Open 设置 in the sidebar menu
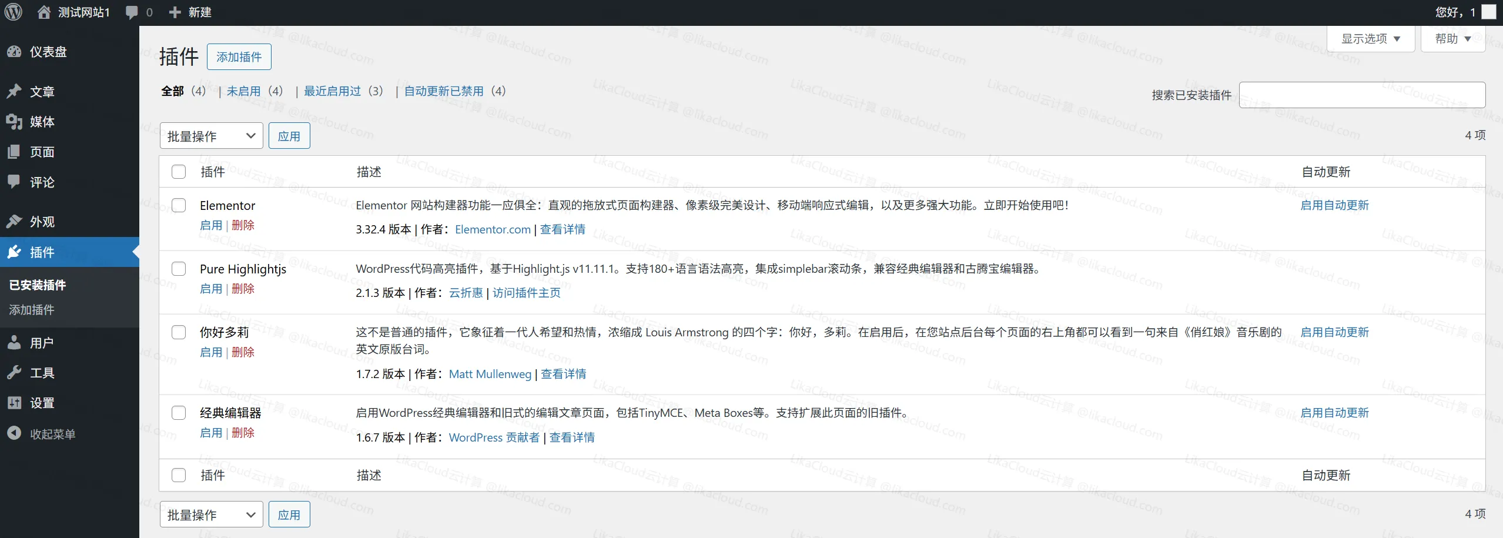This screenshot has width=1503, height=538. point(15,403)
